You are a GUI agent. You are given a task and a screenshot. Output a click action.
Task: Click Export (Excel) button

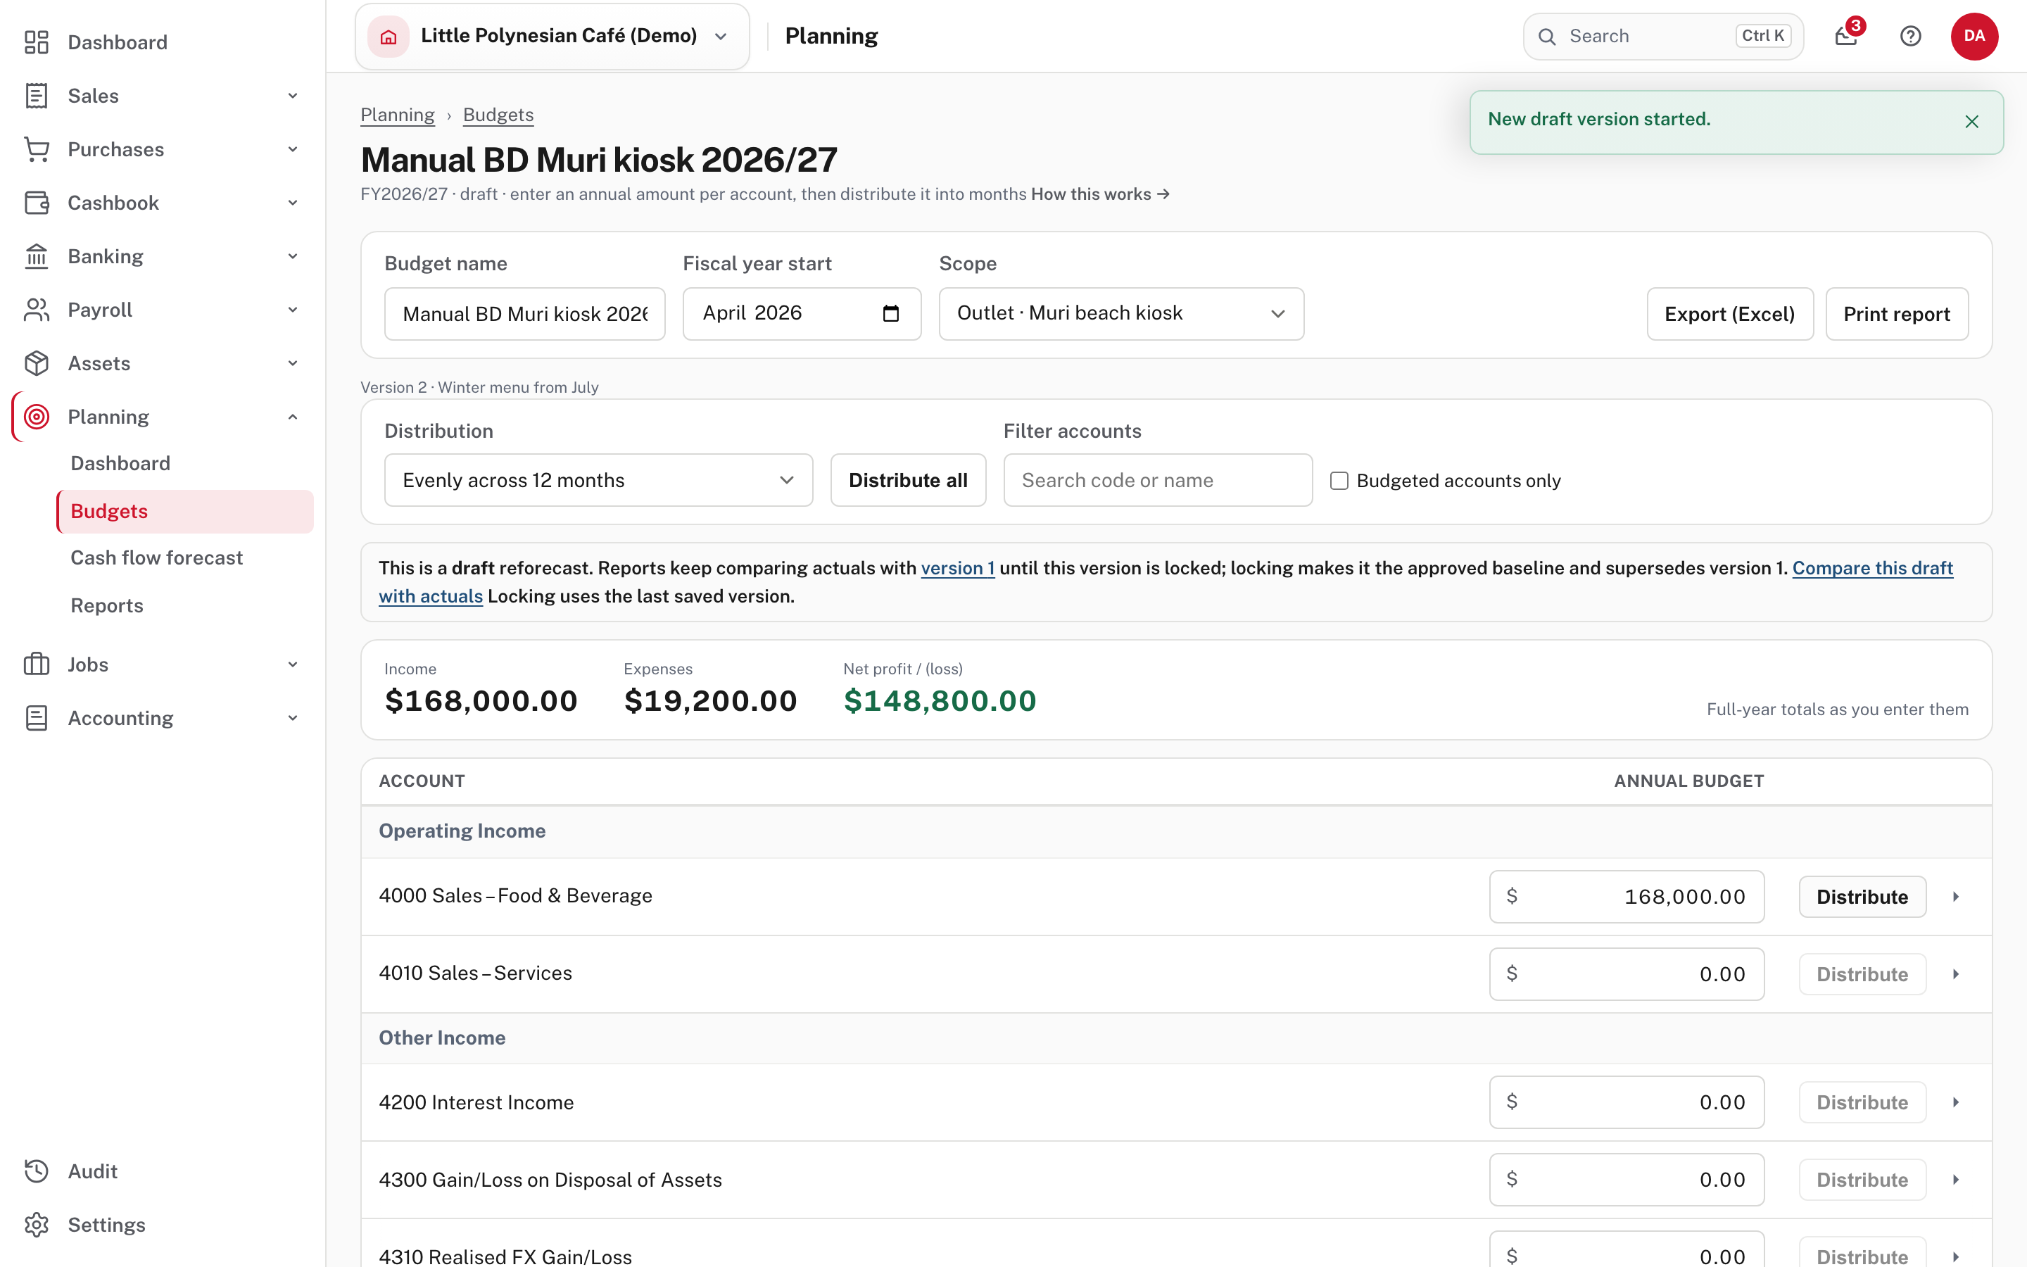click(1730, 313)
